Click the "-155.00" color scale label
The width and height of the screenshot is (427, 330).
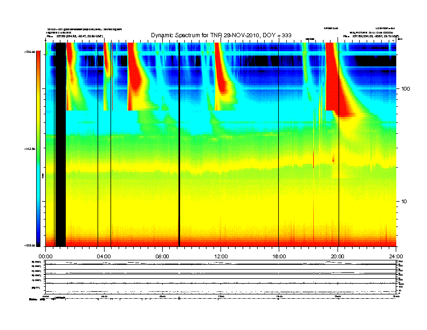pos(31,245)
